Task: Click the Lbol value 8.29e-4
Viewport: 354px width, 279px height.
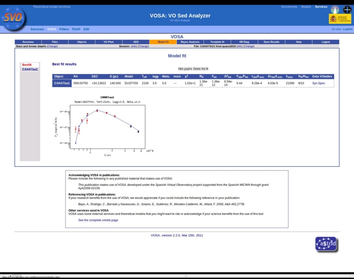Action: point(257,83)
